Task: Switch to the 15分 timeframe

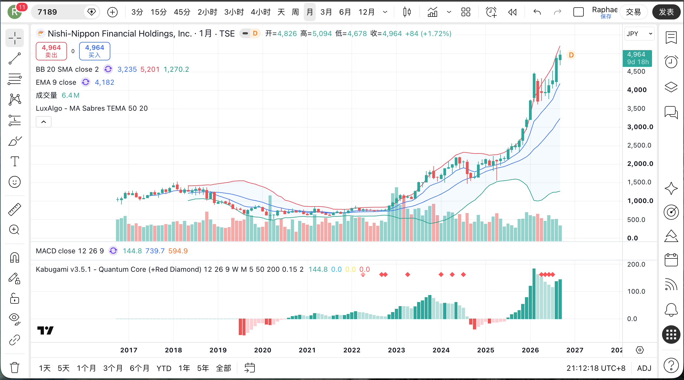Action: [x=159, y=12]
